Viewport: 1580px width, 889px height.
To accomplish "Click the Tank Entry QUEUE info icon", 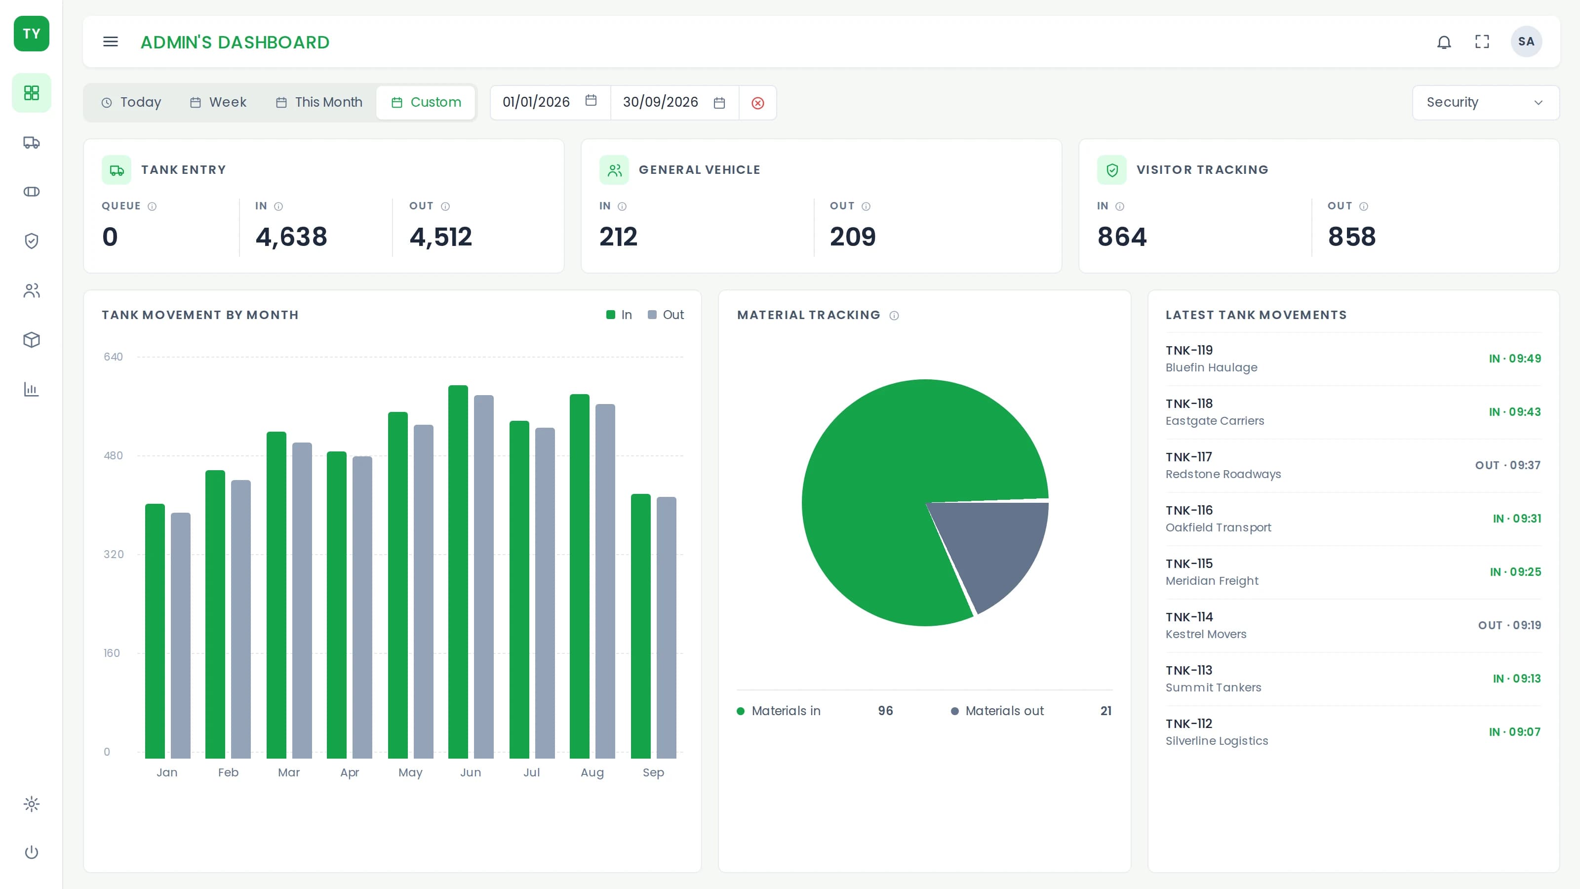I will [152, 206].
